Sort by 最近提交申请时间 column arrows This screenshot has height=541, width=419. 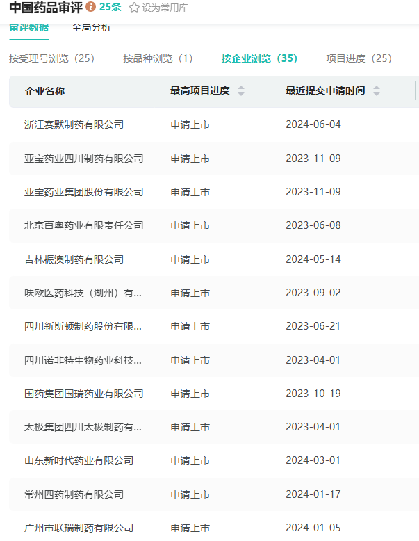pos(377,90)
